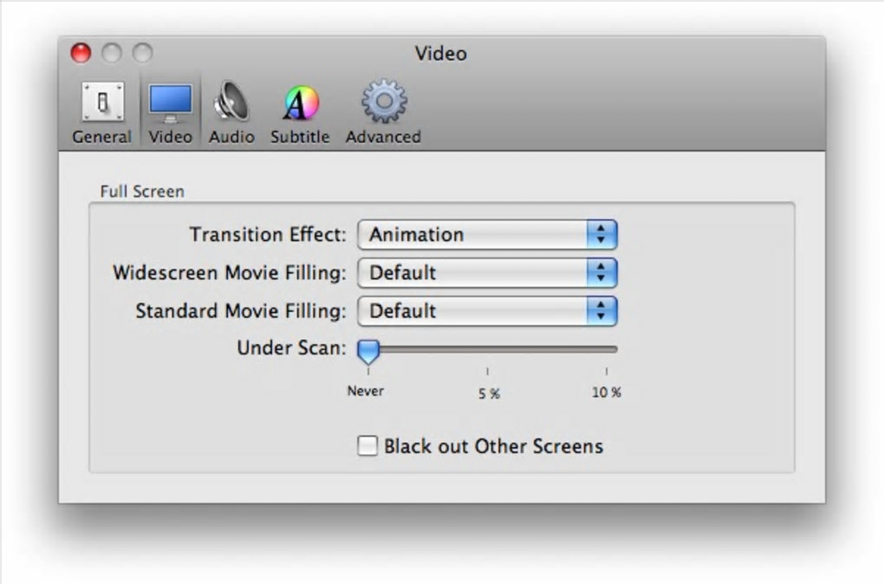Close the Video preferences window
This screenshot has width=884, height=584.
point(81,54)
